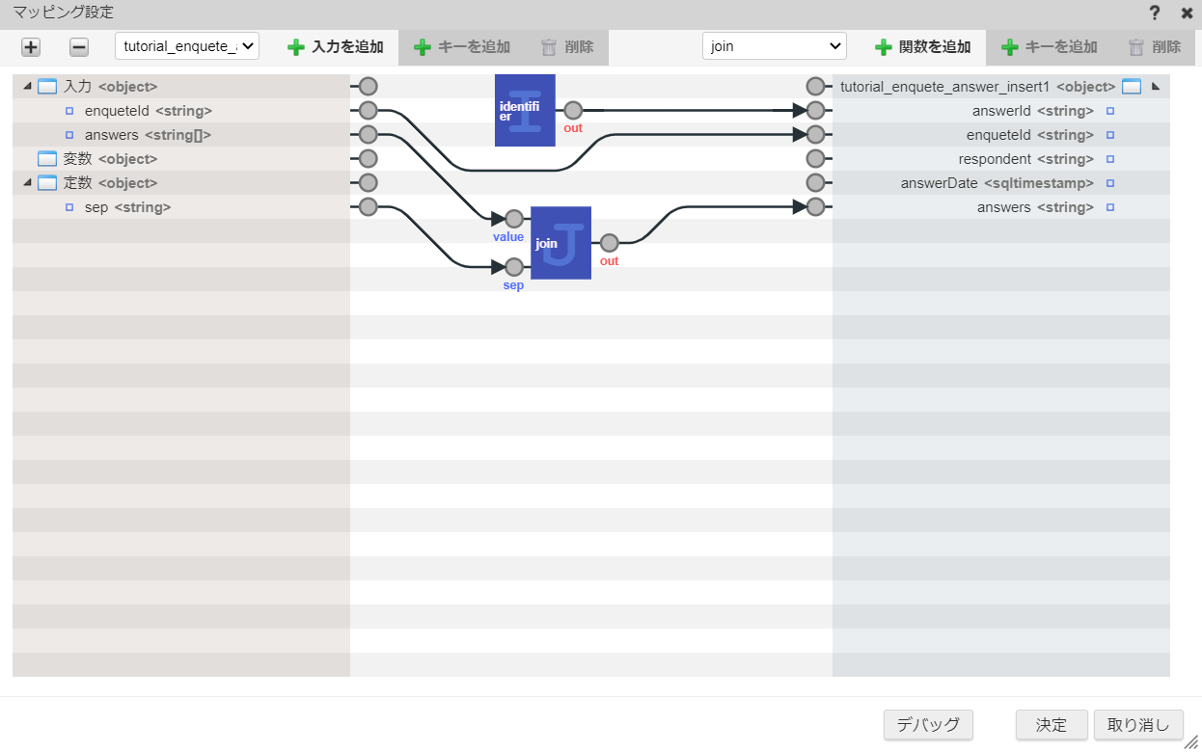
Task: Select the answers string[] input row
Action: pos(181,135)
